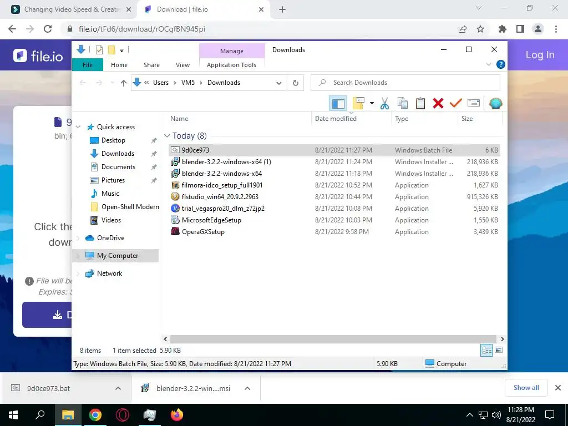Click the Users breadcrumb in the address bar
The image size is (568, 426).
click(x=161, y=83)
